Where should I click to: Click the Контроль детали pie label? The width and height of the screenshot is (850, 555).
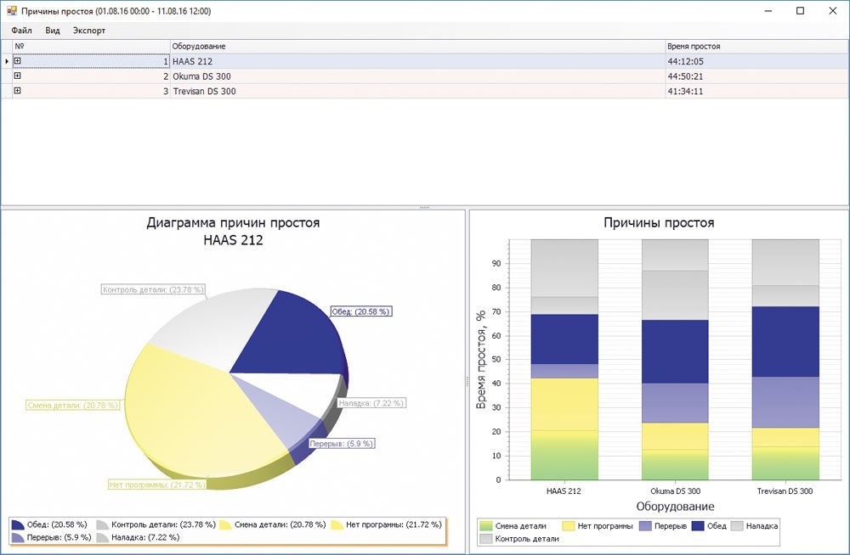coord(153,289)
